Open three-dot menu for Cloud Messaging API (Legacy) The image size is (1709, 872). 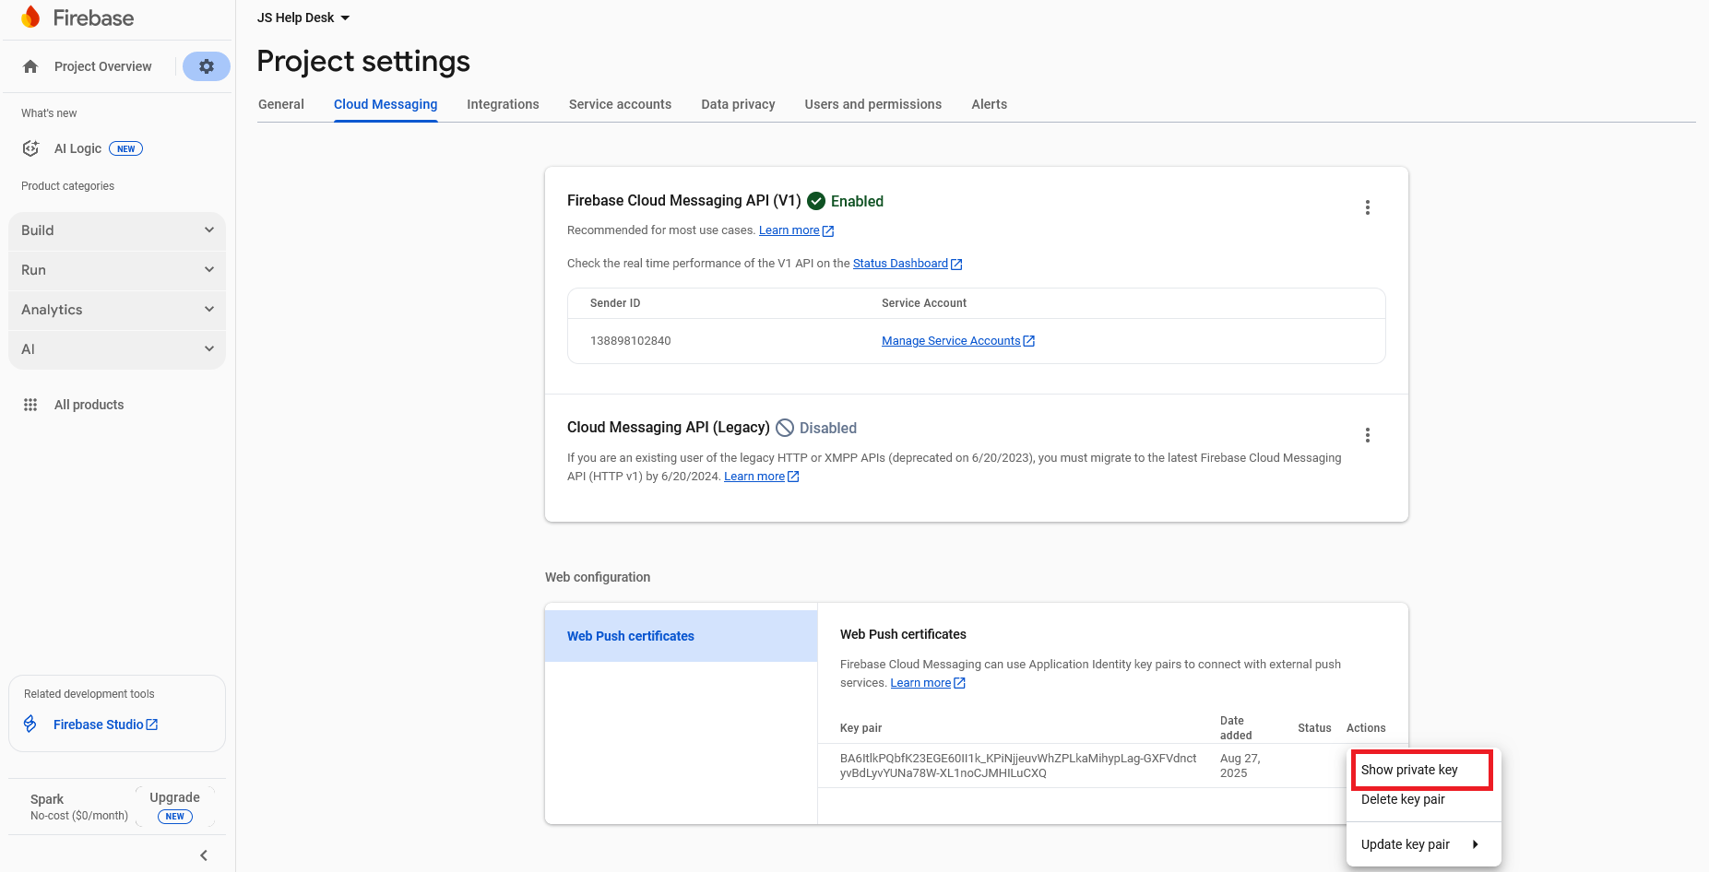1367,435
